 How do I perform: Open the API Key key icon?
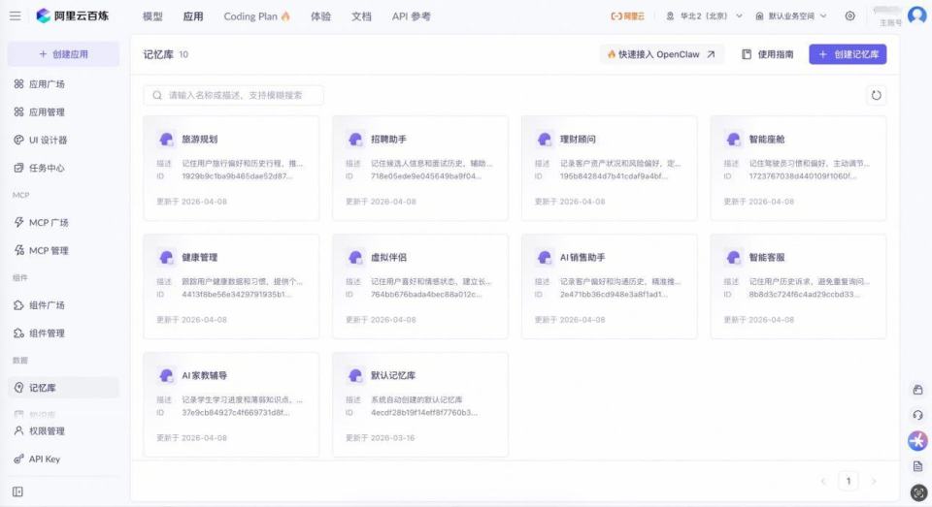pyautogui.click(x=19, y=459)
